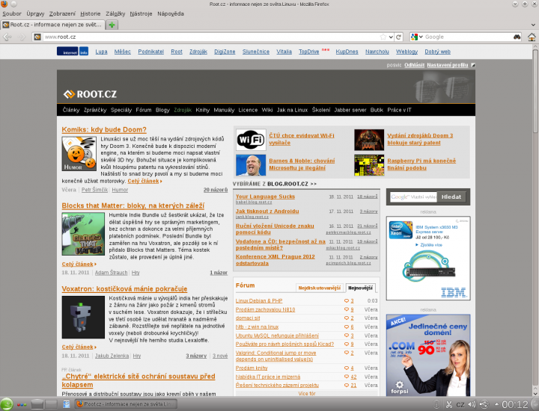Select the Nejnovější forum tab
The image size is (539, 411).
coord(360,288)
